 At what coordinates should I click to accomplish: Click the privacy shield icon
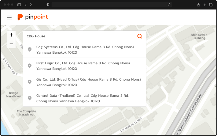tap(48, 5)
